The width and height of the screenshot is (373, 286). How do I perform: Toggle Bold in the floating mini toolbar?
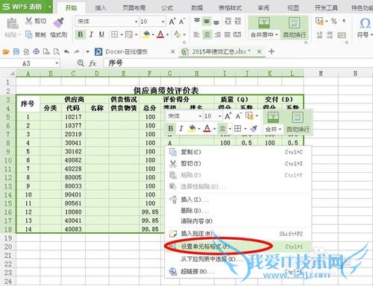[x=171, y=128]
